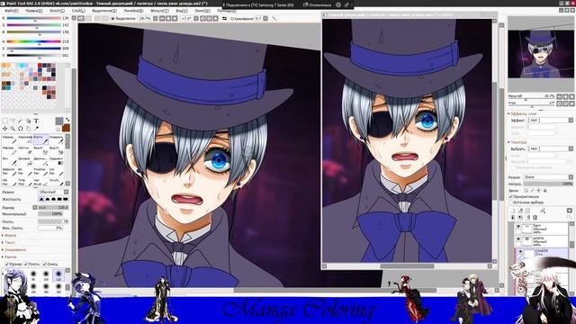Adjust the Размер brush size slider
Image resolution: width=576 pixels, height=324 pixels.
[x=54, y=207]
